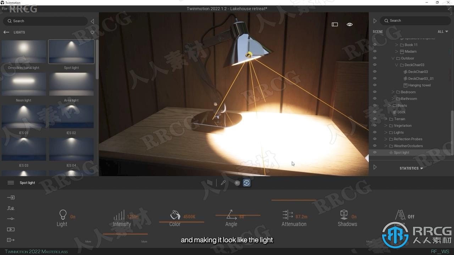
Task: Open the ALL filter dropdown
Action: [x=443, y=32]
